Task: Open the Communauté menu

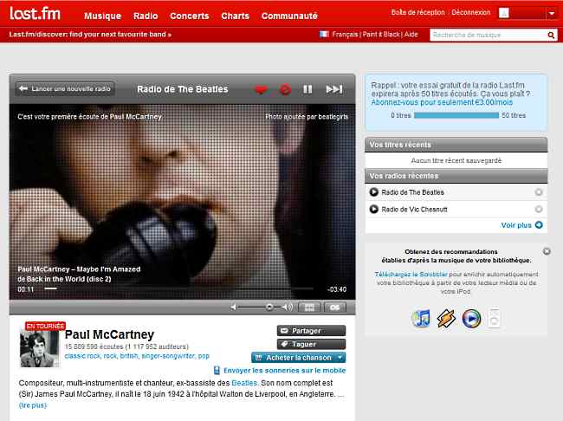Action: click(289, 16)
